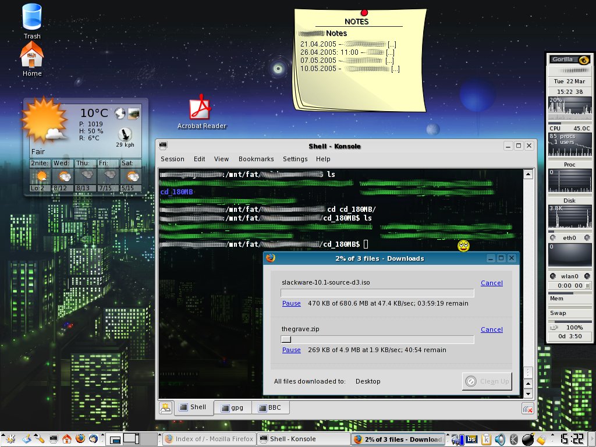Click the black bomb tray icon
Screen dimensions: 596x447
point(528,439)
